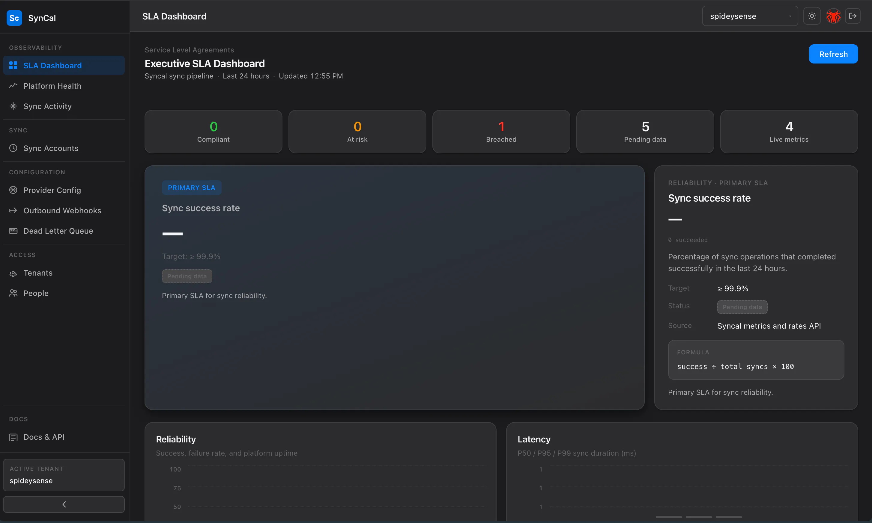Select the Live metrics summary card

pos(789,131)
